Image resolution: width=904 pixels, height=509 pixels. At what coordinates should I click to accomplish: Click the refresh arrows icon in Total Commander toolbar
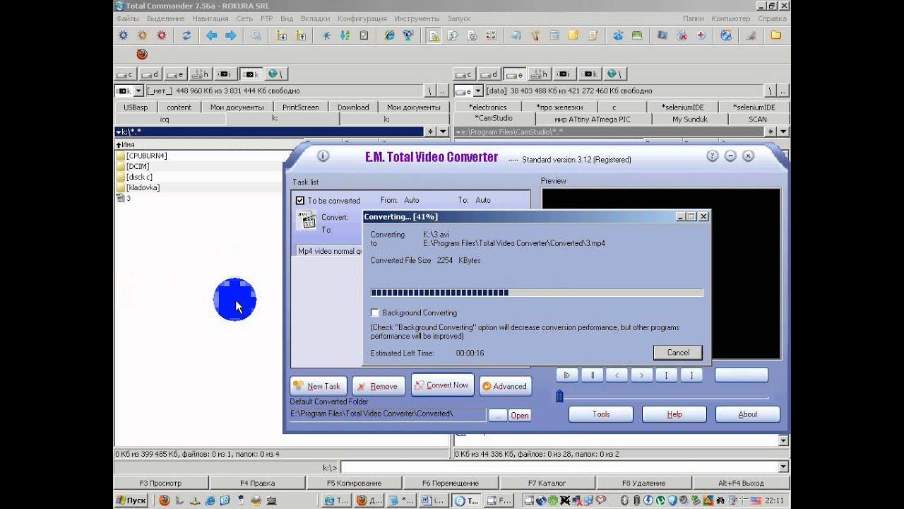pos(186,35)
